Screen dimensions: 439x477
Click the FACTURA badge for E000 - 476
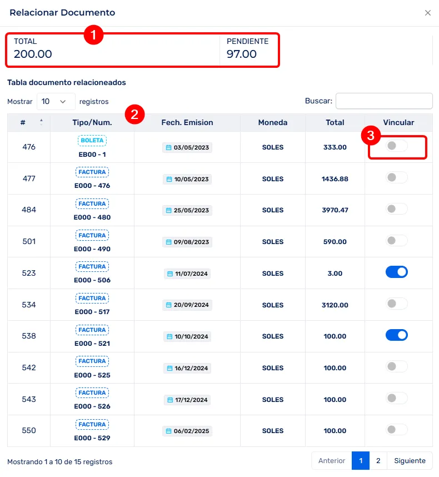click(x=92, y=172)
